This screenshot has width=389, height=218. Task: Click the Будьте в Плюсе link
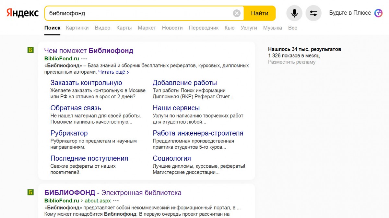(x=350, y=13)
